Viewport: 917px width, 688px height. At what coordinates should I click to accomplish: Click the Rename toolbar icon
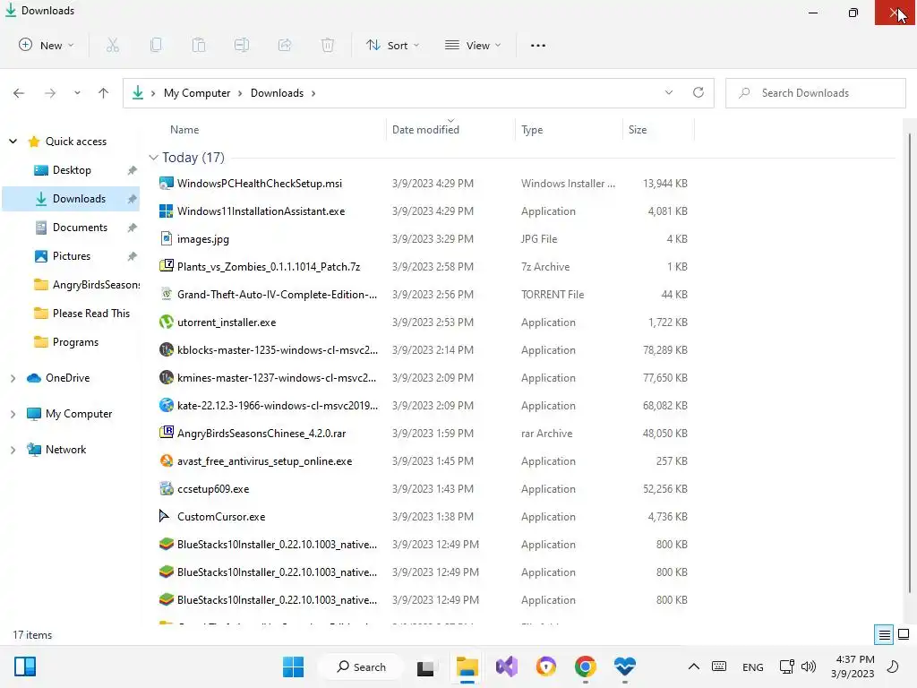pos(242,45)
